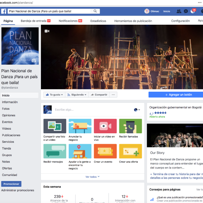Select Notas in the sidebar
The width and height of the screenshot is (203, 203).
click(6, 162)
